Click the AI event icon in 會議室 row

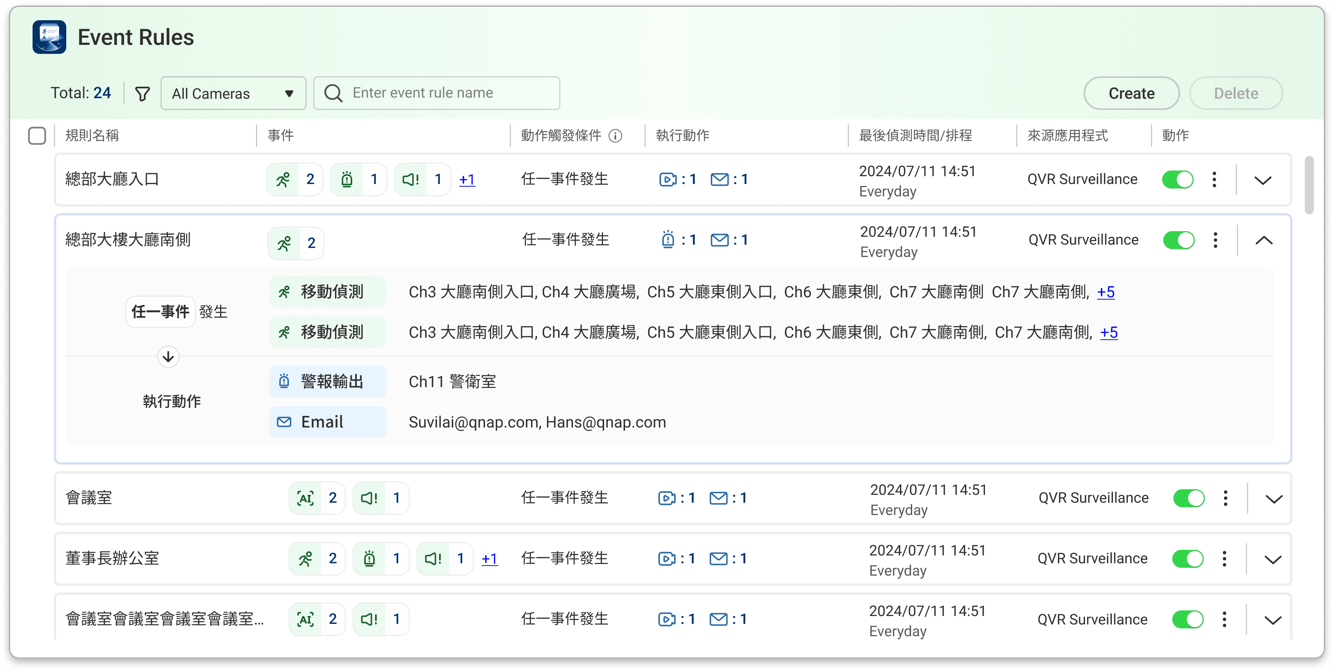[305, 498]
